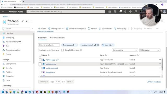Viewport: 167px width, 94px height.
Task: Remove the Type equals all filter
Action: (x=76, y=45)
